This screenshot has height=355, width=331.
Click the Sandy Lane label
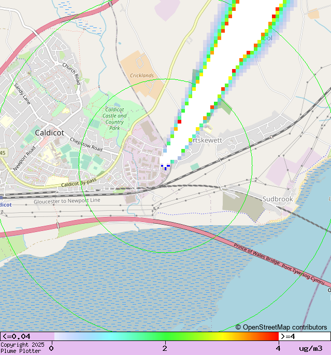[22, 94]
